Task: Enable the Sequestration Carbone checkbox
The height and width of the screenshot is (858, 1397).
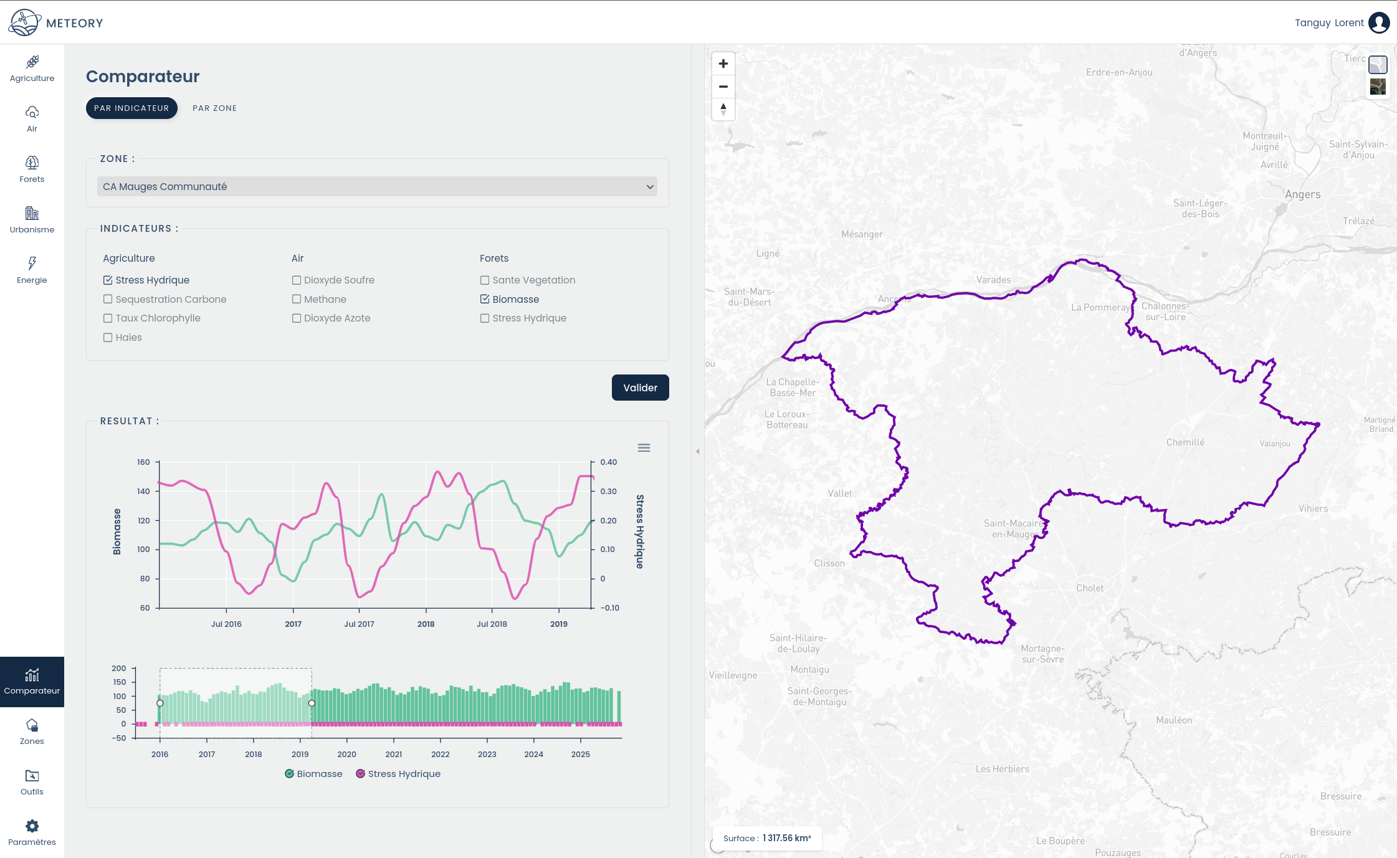Action: [108, 300]
